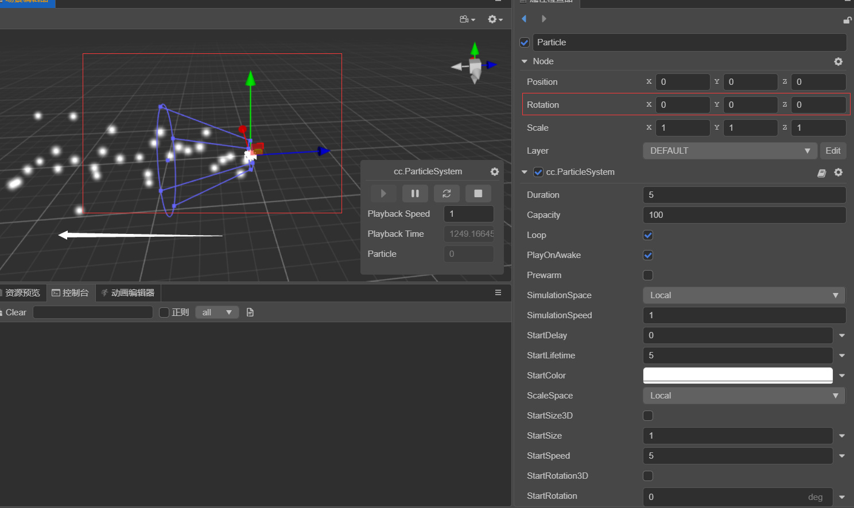This screenshot has width=854, height=508.
Task: Click the Rotation X input field
Action: point(683,105)
